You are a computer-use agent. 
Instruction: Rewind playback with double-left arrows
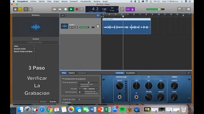(x=54, y=9)
